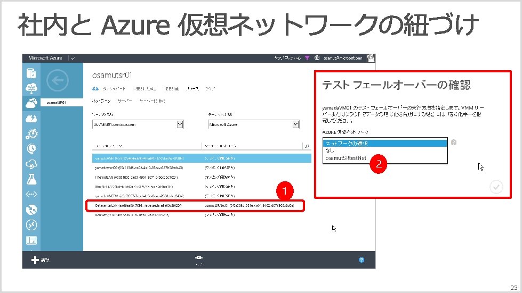Viewport: 522px width, 293px height.
Task: Click the quick start cloud icon beside ダッシュボード
Action: click(x=95, y=89)
